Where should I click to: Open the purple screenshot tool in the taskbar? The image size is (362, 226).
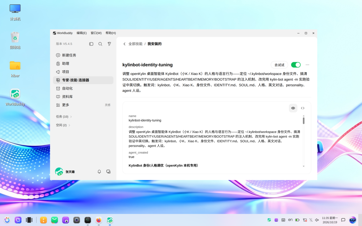click(66, 220)
